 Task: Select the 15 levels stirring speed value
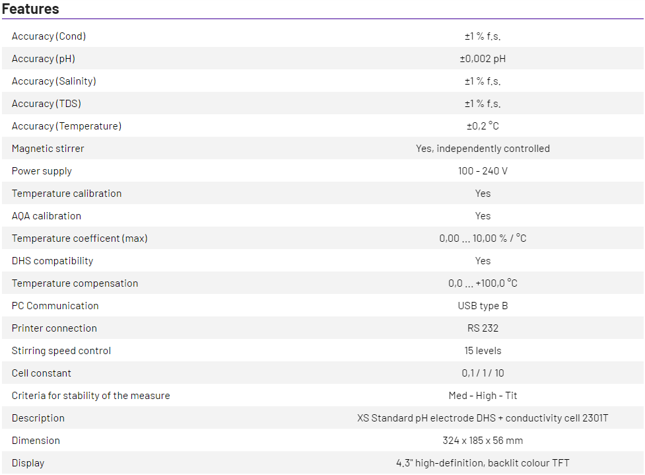click(483, 351)
